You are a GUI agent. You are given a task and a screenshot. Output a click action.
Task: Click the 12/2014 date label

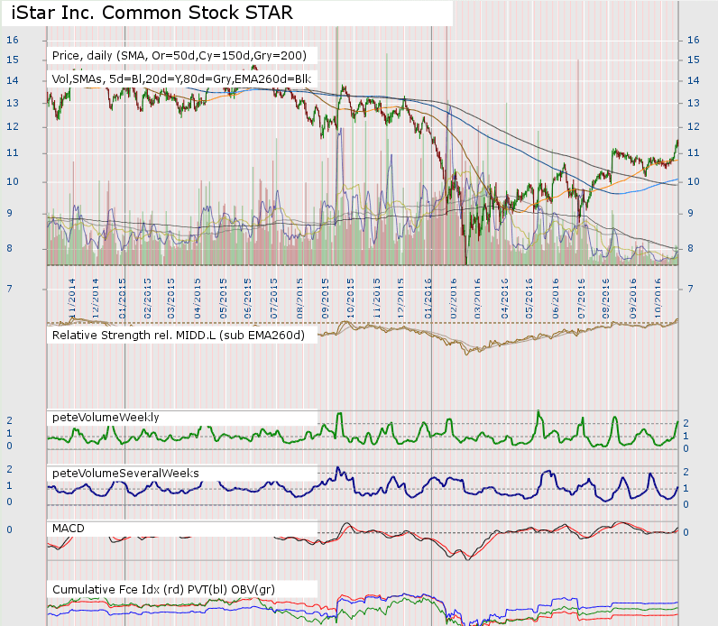96,299
